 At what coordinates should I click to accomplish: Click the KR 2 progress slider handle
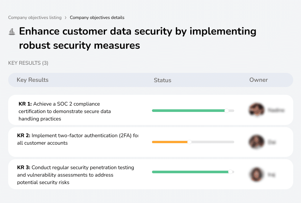(x=190, y=142)
